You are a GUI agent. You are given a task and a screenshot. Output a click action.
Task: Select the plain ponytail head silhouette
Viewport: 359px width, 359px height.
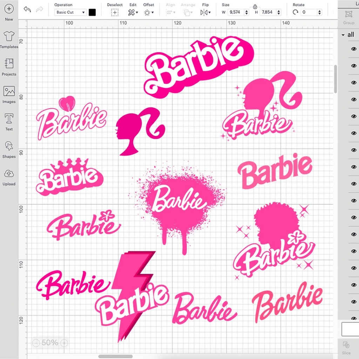pyautogui.click(x=140, y=131)
